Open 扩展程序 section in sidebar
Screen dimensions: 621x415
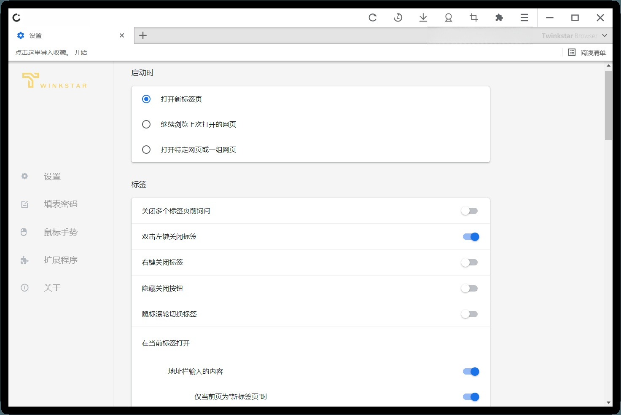61,260
